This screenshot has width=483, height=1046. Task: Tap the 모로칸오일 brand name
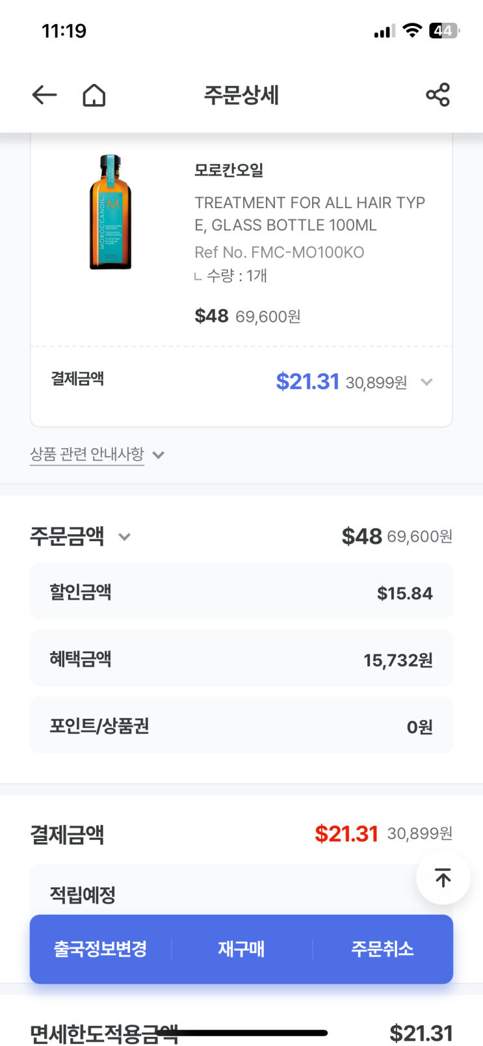[x=229, y=170]
